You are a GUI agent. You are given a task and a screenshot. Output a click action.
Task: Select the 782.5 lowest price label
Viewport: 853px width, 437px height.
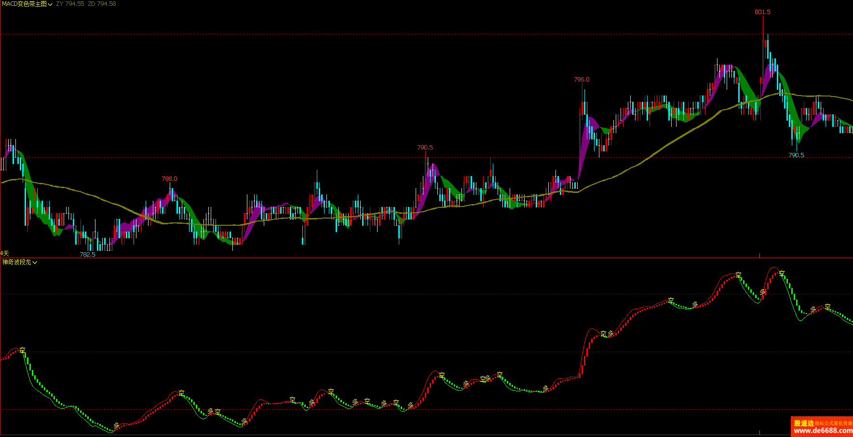(x=87, y=255)
